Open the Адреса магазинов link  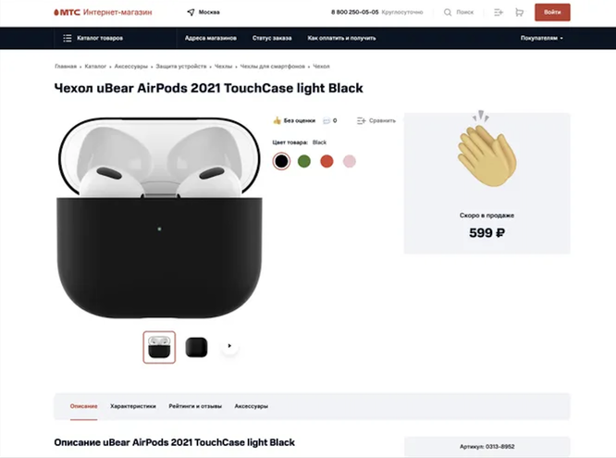click(x=211, y=38)
